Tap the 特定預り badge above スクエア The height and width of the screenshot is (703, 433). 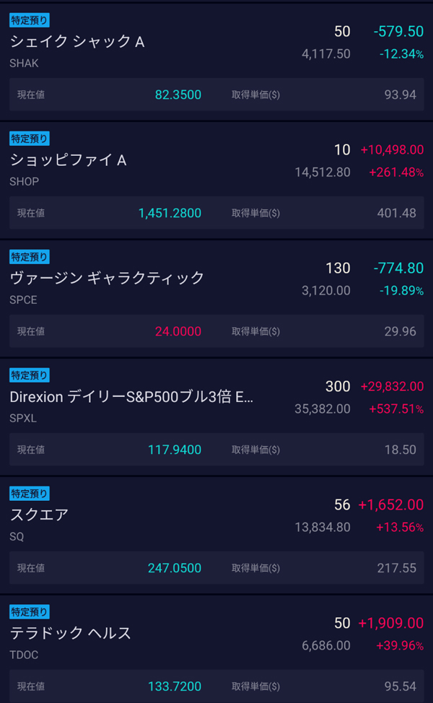click(x=30, y=494)
